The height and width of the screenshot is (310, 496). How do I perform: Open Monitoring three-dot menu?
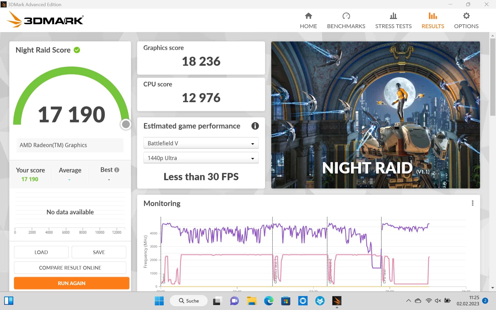pyautogui.click(x=472, y=203)
